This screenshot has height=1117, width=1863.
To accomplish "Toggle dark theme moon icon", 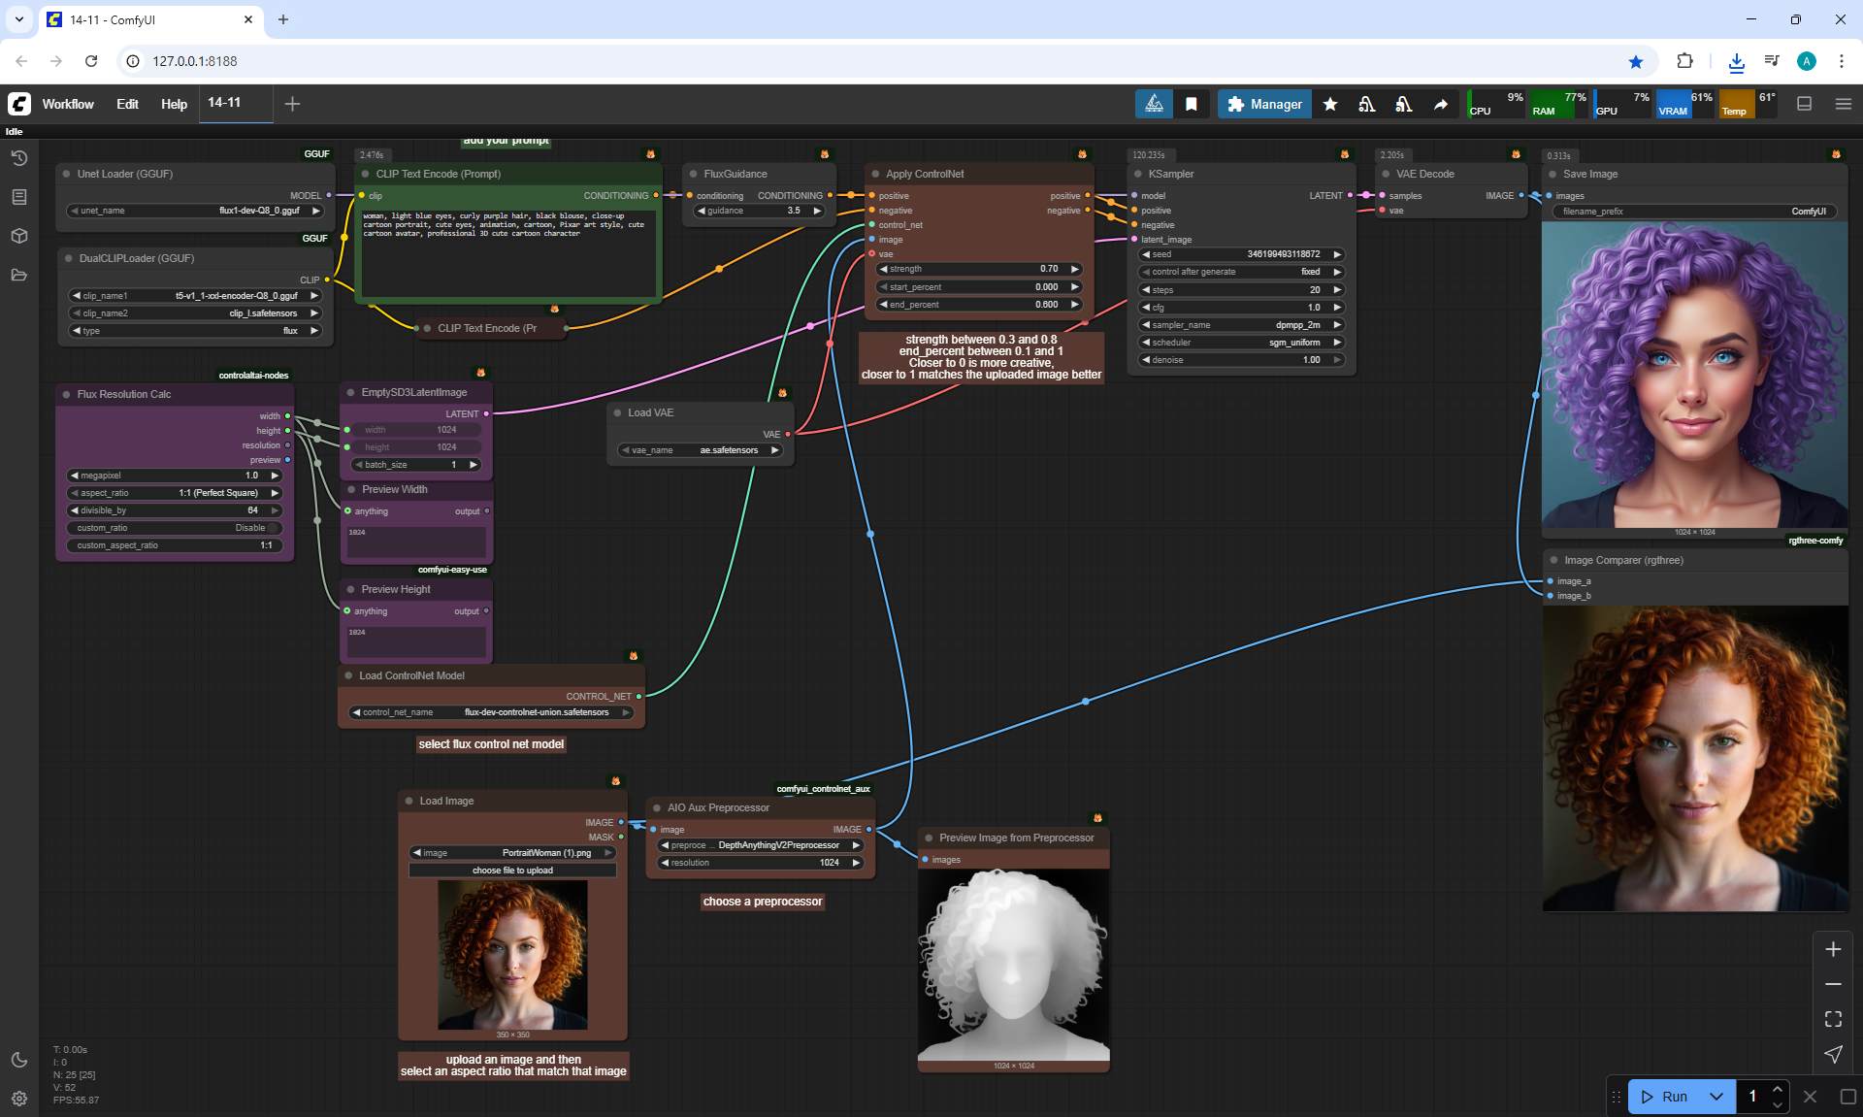I will (18, 1060).
